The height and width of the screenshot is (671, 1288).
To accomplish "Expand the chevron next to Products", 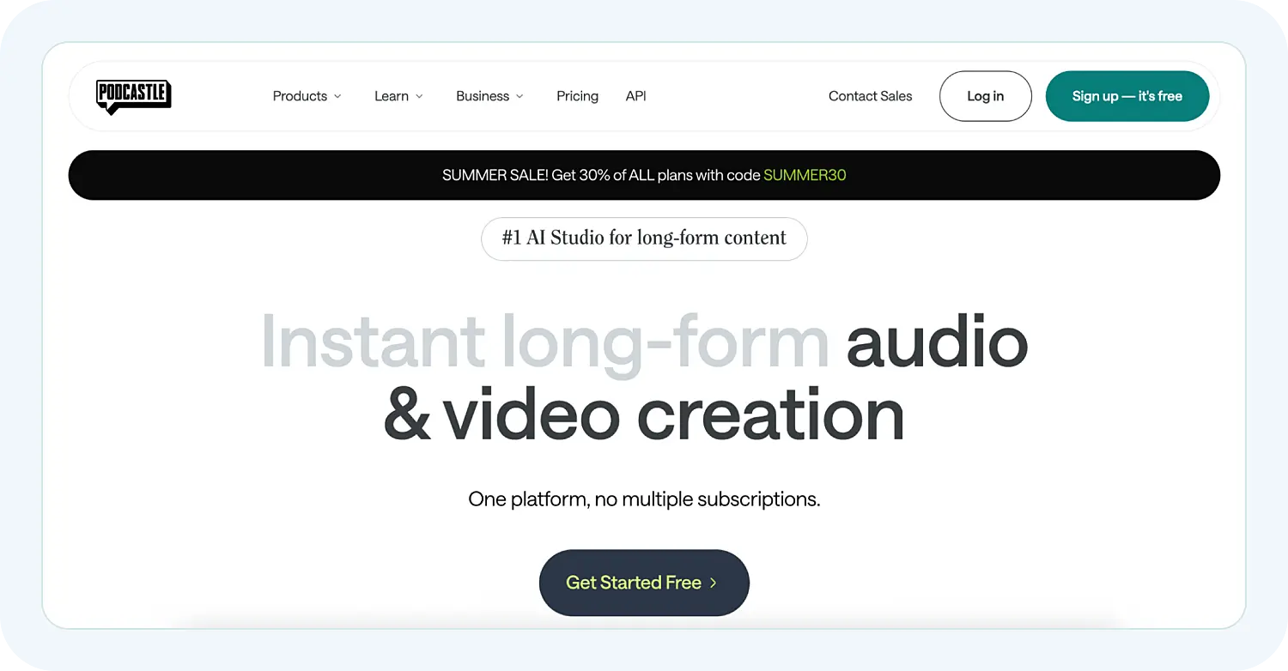I will coord(337,96).
